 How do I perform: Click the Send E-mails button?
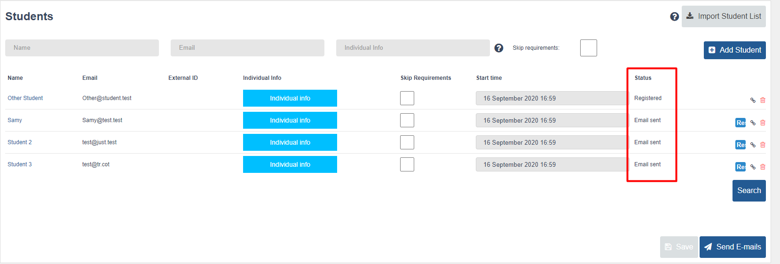tap(733, 247)
